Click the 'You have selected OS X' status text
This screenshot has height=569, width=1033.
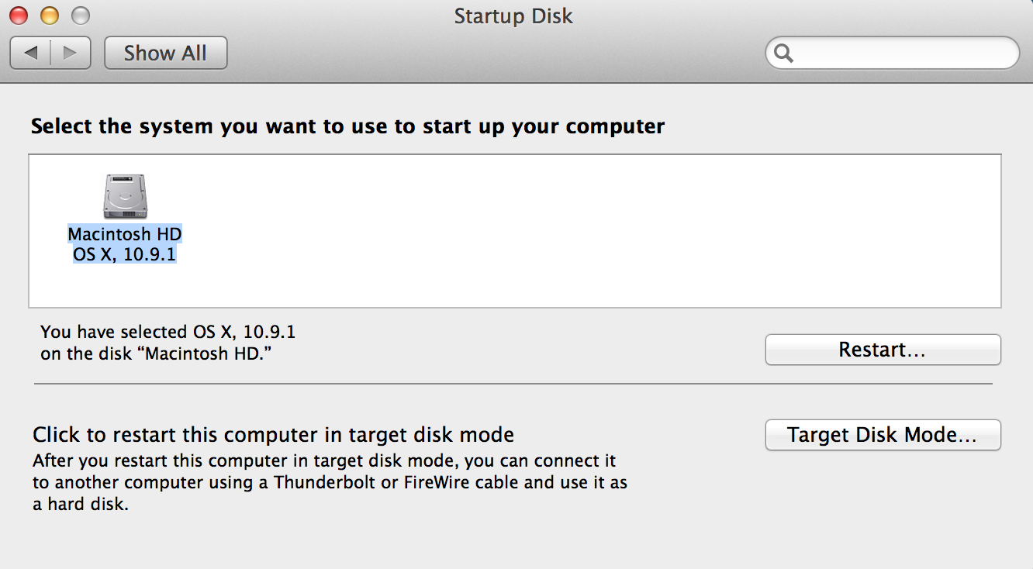[168, 343]
